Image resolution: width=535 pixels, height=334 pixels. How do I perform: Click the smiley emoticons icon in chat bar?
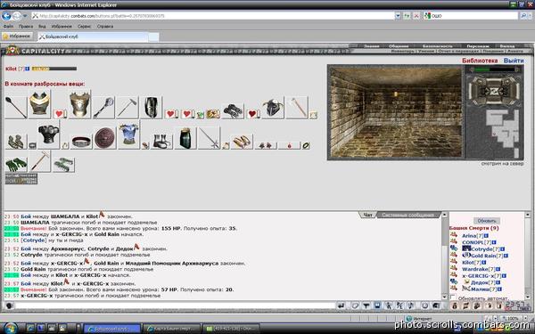424,305
